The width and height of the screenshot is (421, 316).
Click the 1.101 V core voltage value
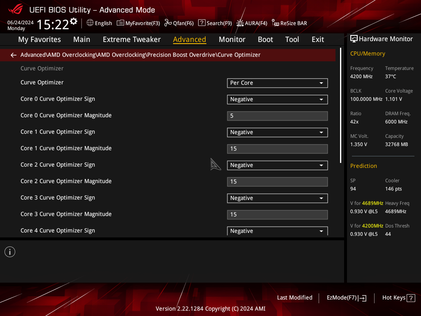393,99
